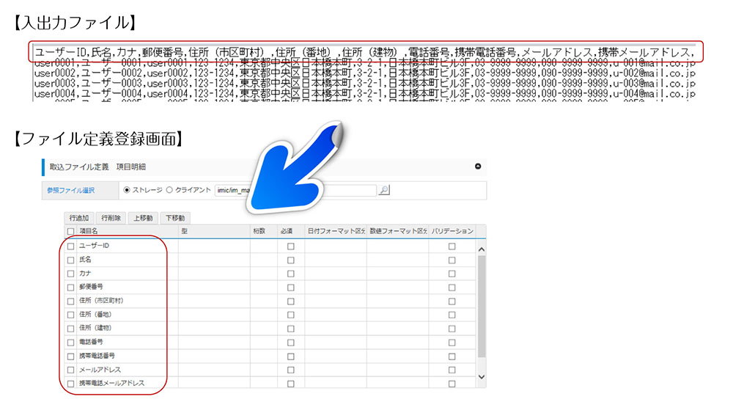The height and width of the screenshot is (413, 733).
Task: Click the 行追加 button
Action: coord(79,218)
